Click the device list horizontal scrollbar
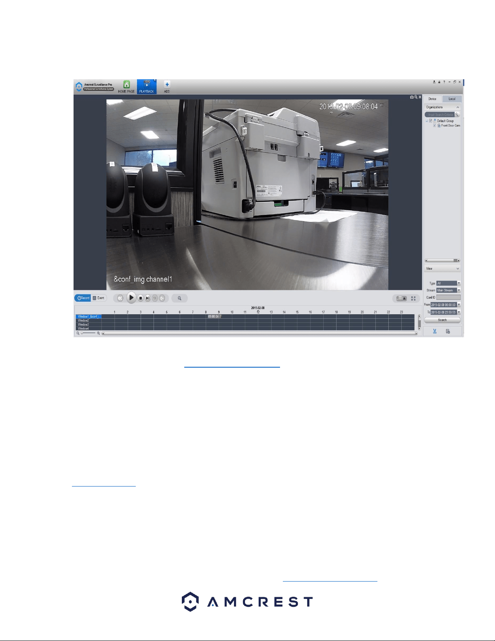The height and width of the screenshot is (641, 495). coord(442,260)
